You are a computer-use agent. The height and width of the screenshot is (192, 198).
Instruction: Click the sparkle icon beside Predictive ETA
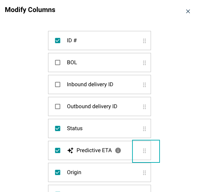click(70, 150)
